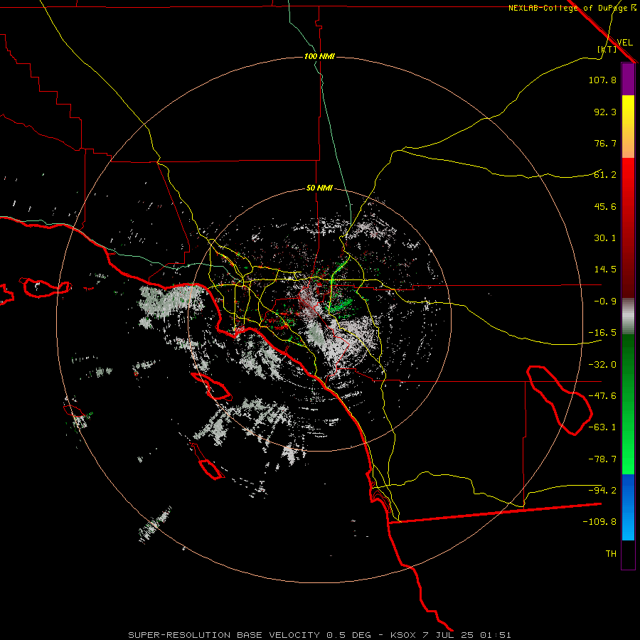Click the 76.7 scale label
The height and width of the screenshot is (640, 640).
point(605,143)
